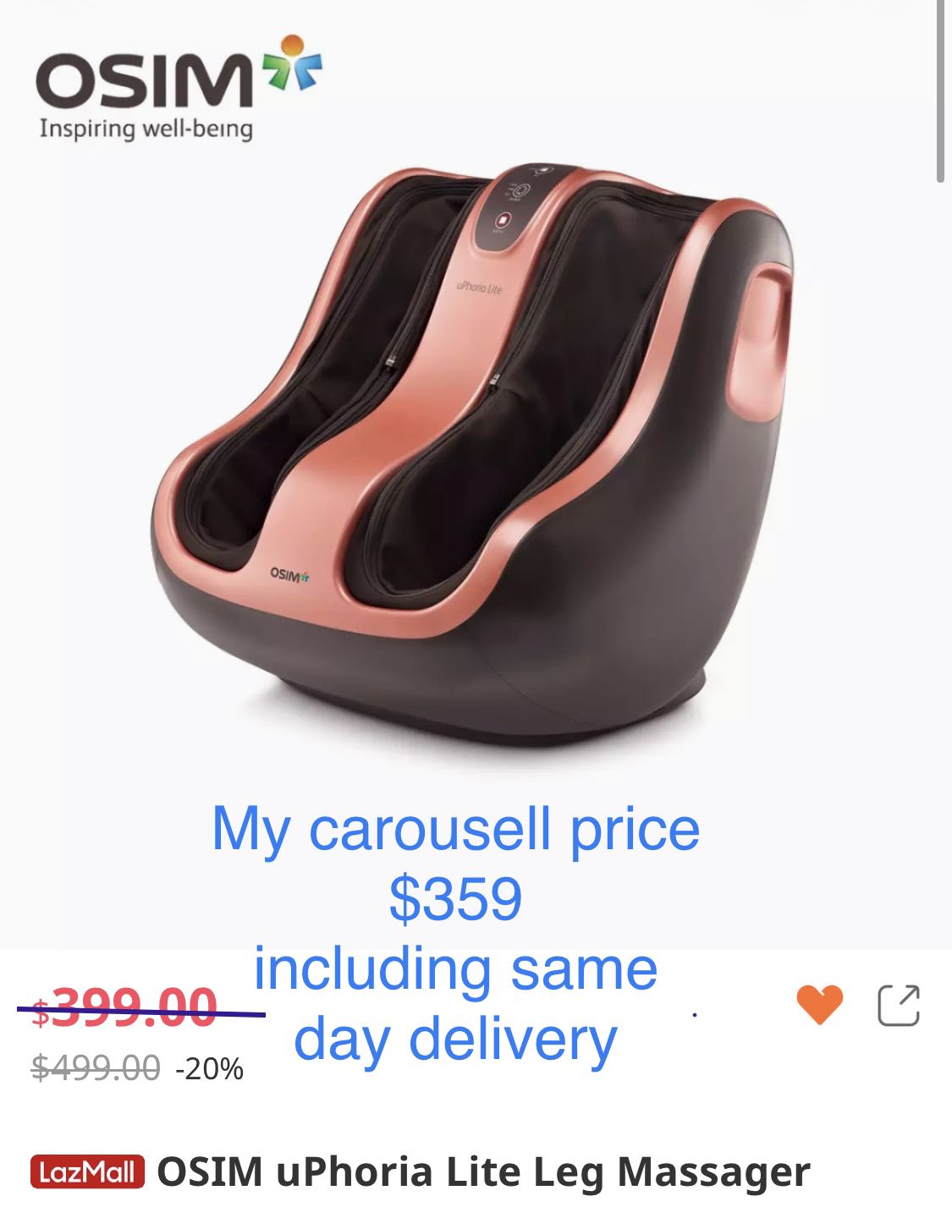The image size is (952, 1207).
Task: Tap the blue $359 price text
Action: coord(456,898)
